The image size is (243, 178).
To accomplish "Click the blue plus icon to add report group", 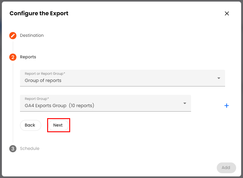I will (227, 106).
